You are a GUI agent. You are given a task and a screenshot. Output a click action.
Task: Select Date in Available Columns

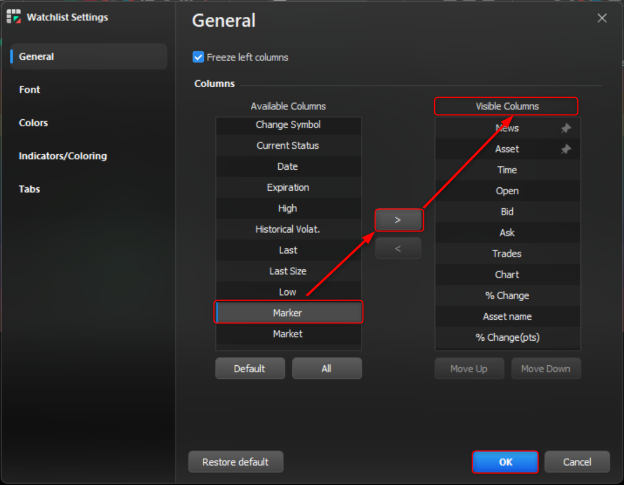(x=288, y=166)
